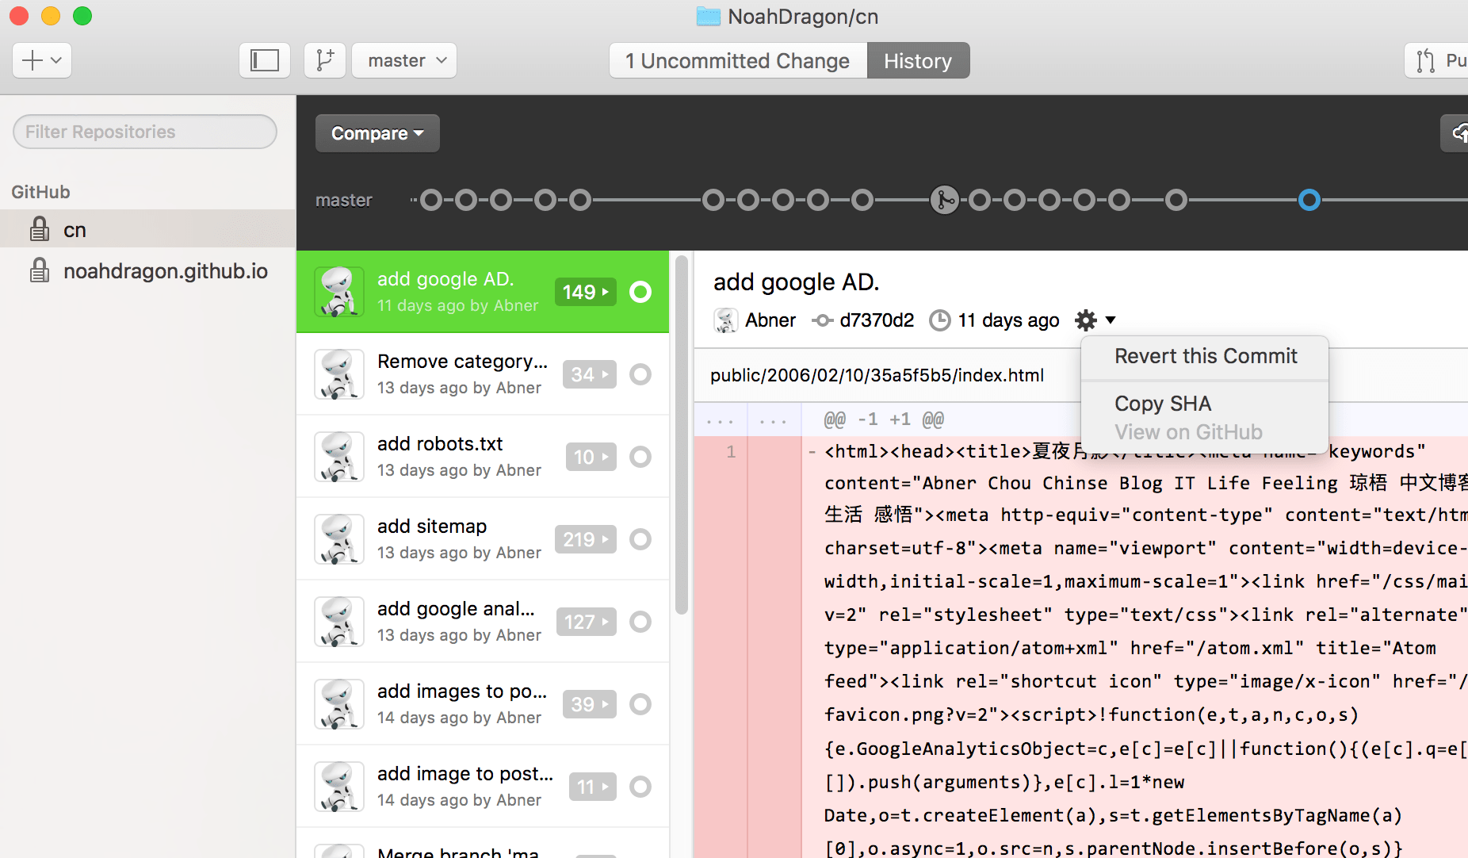This screenshot has width=1468, height=858.
Task: Click the commit list scrollbar
Action: tap(682, 435)
